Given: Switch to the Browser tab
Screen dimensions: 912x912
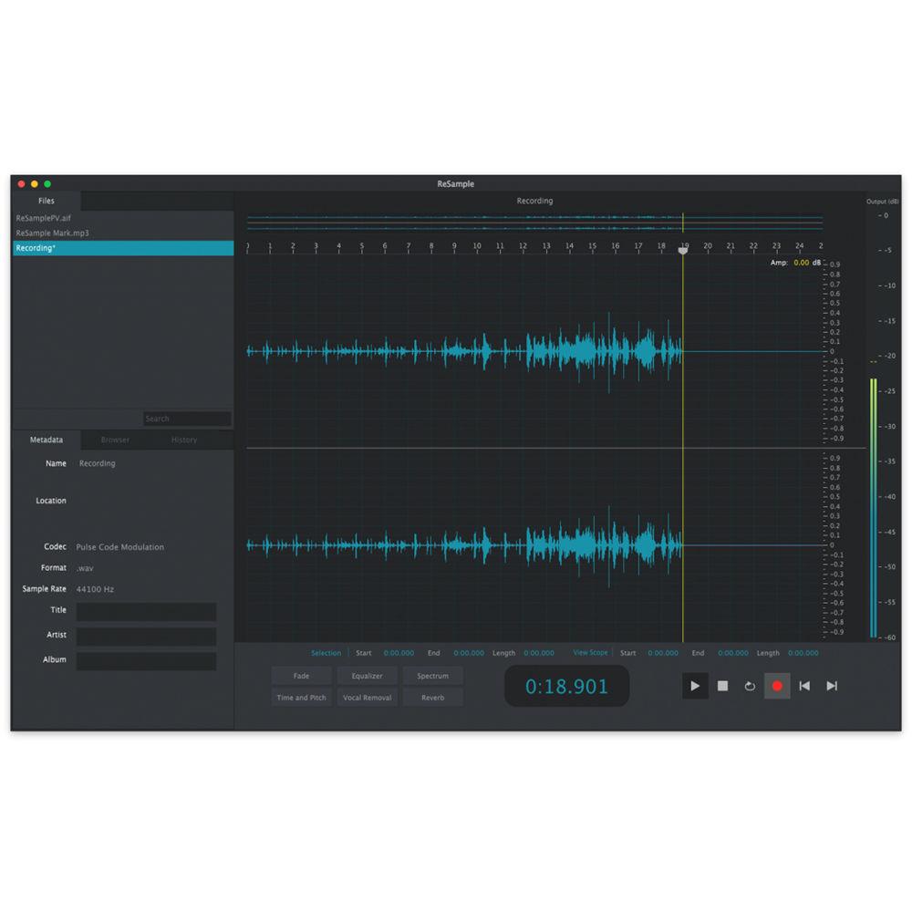Looking at the screenshot, I should coord(115,440).
